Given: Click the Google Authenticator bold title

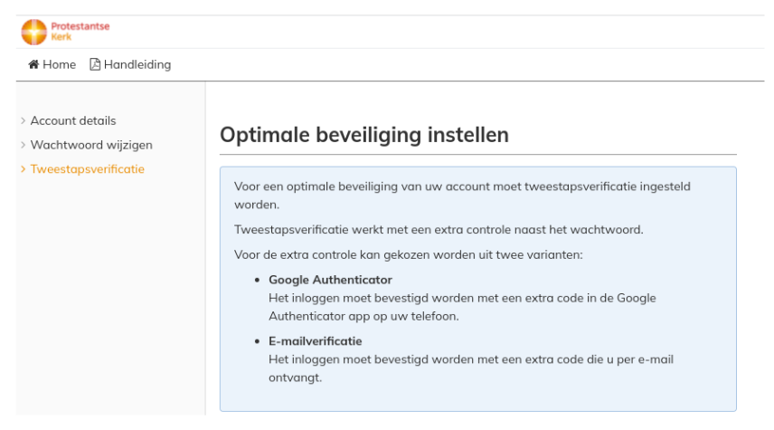Looking at the screenshot, I should 330,280.
